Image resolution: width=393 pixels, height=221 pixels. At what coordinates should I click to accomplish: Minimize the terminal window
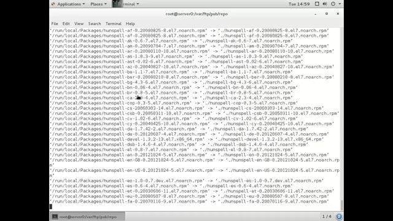[x=315, y=14]
